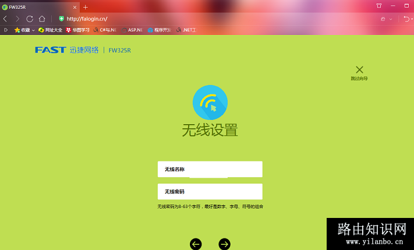Click the wireless settings Wi-Fi icon
The width and height of the screenshot is (414, 250).
pyautogui.click(x=210, y=103)
